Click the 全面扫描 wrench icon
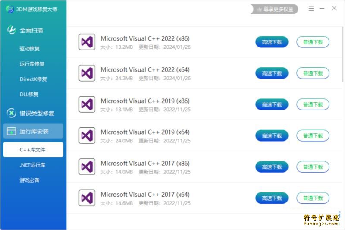This screenshot has height=230, width=345. tap(12, 30)
